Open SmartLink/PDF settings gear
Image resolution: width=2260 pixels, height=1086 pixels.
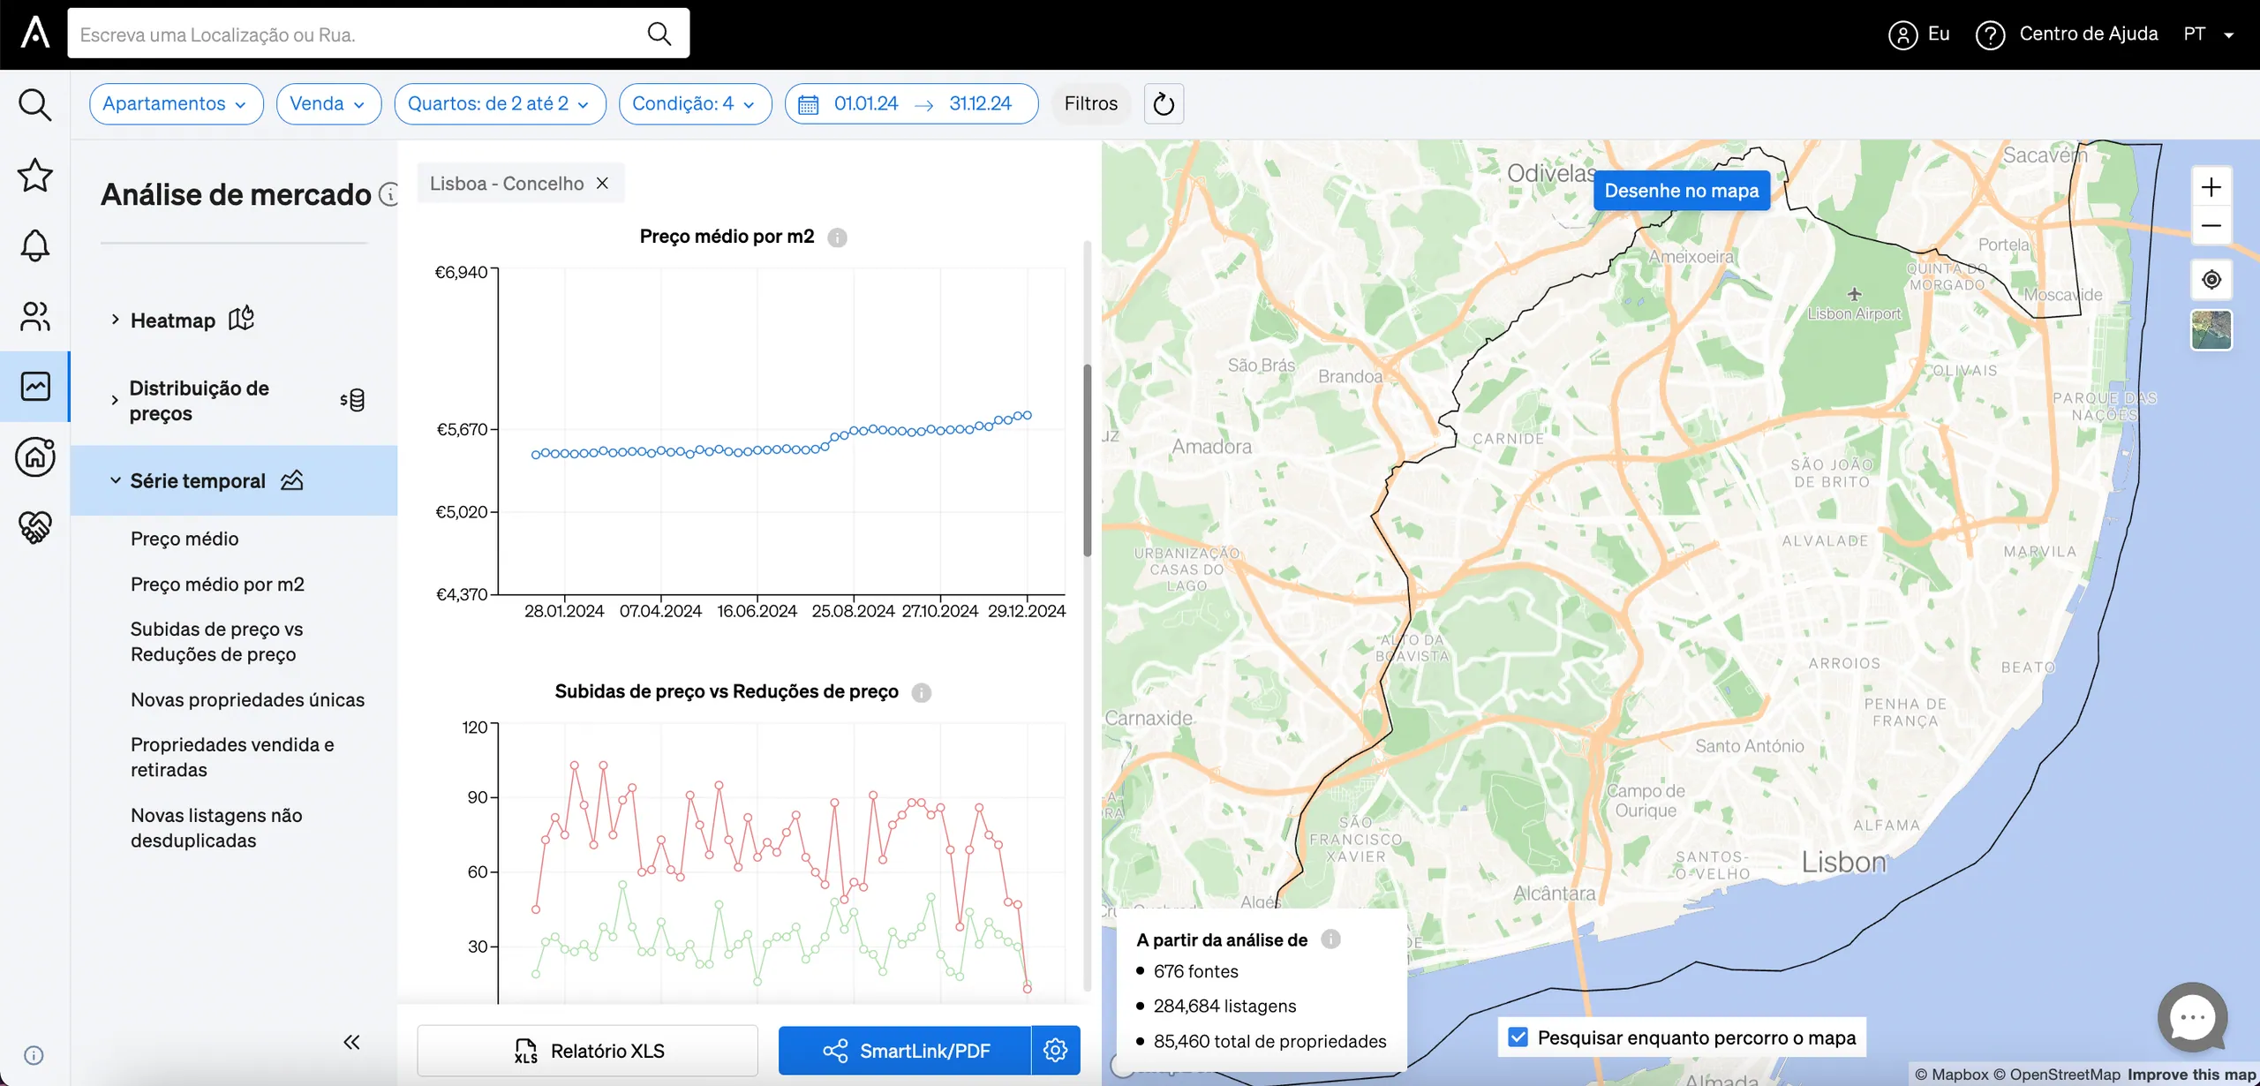(1056, 1050)
